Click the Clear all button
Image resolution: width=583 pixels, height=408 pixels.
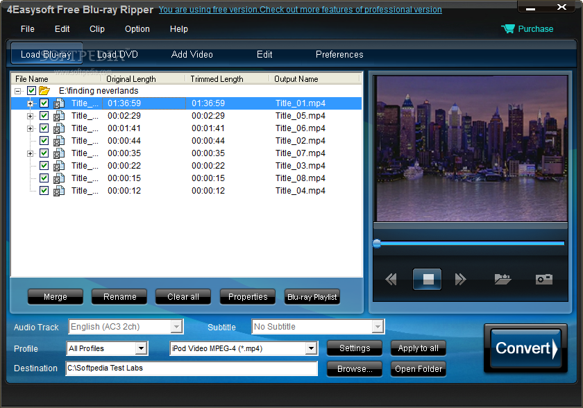(x=183, y=297)
